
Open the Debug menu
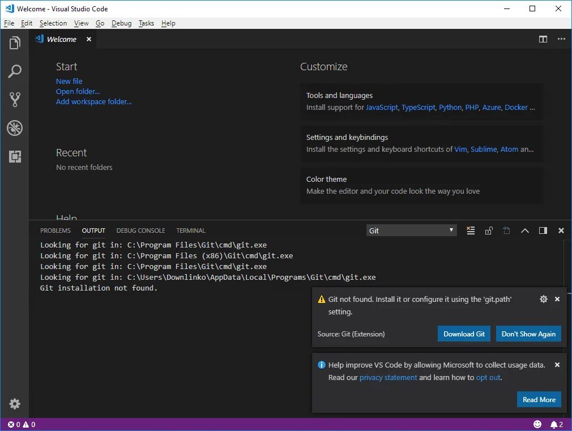[121, 23]
